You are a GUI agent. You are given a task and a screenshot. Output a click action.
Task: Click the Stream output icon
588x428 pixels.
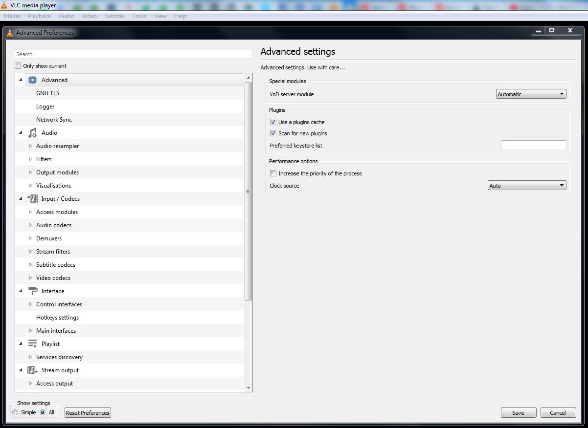click(32, 370)
